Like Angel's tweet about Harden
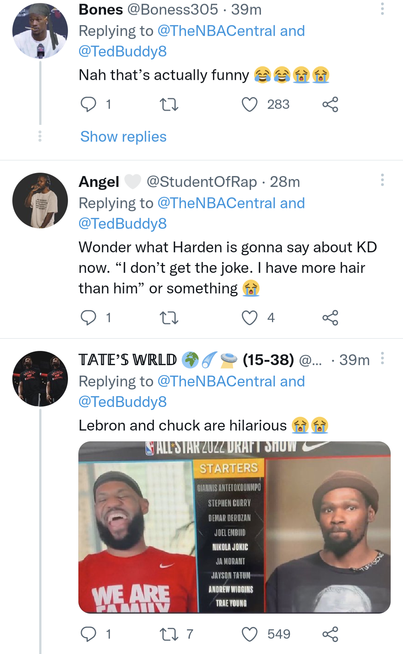This screenshot has height=654, width=403. point(249,318)
